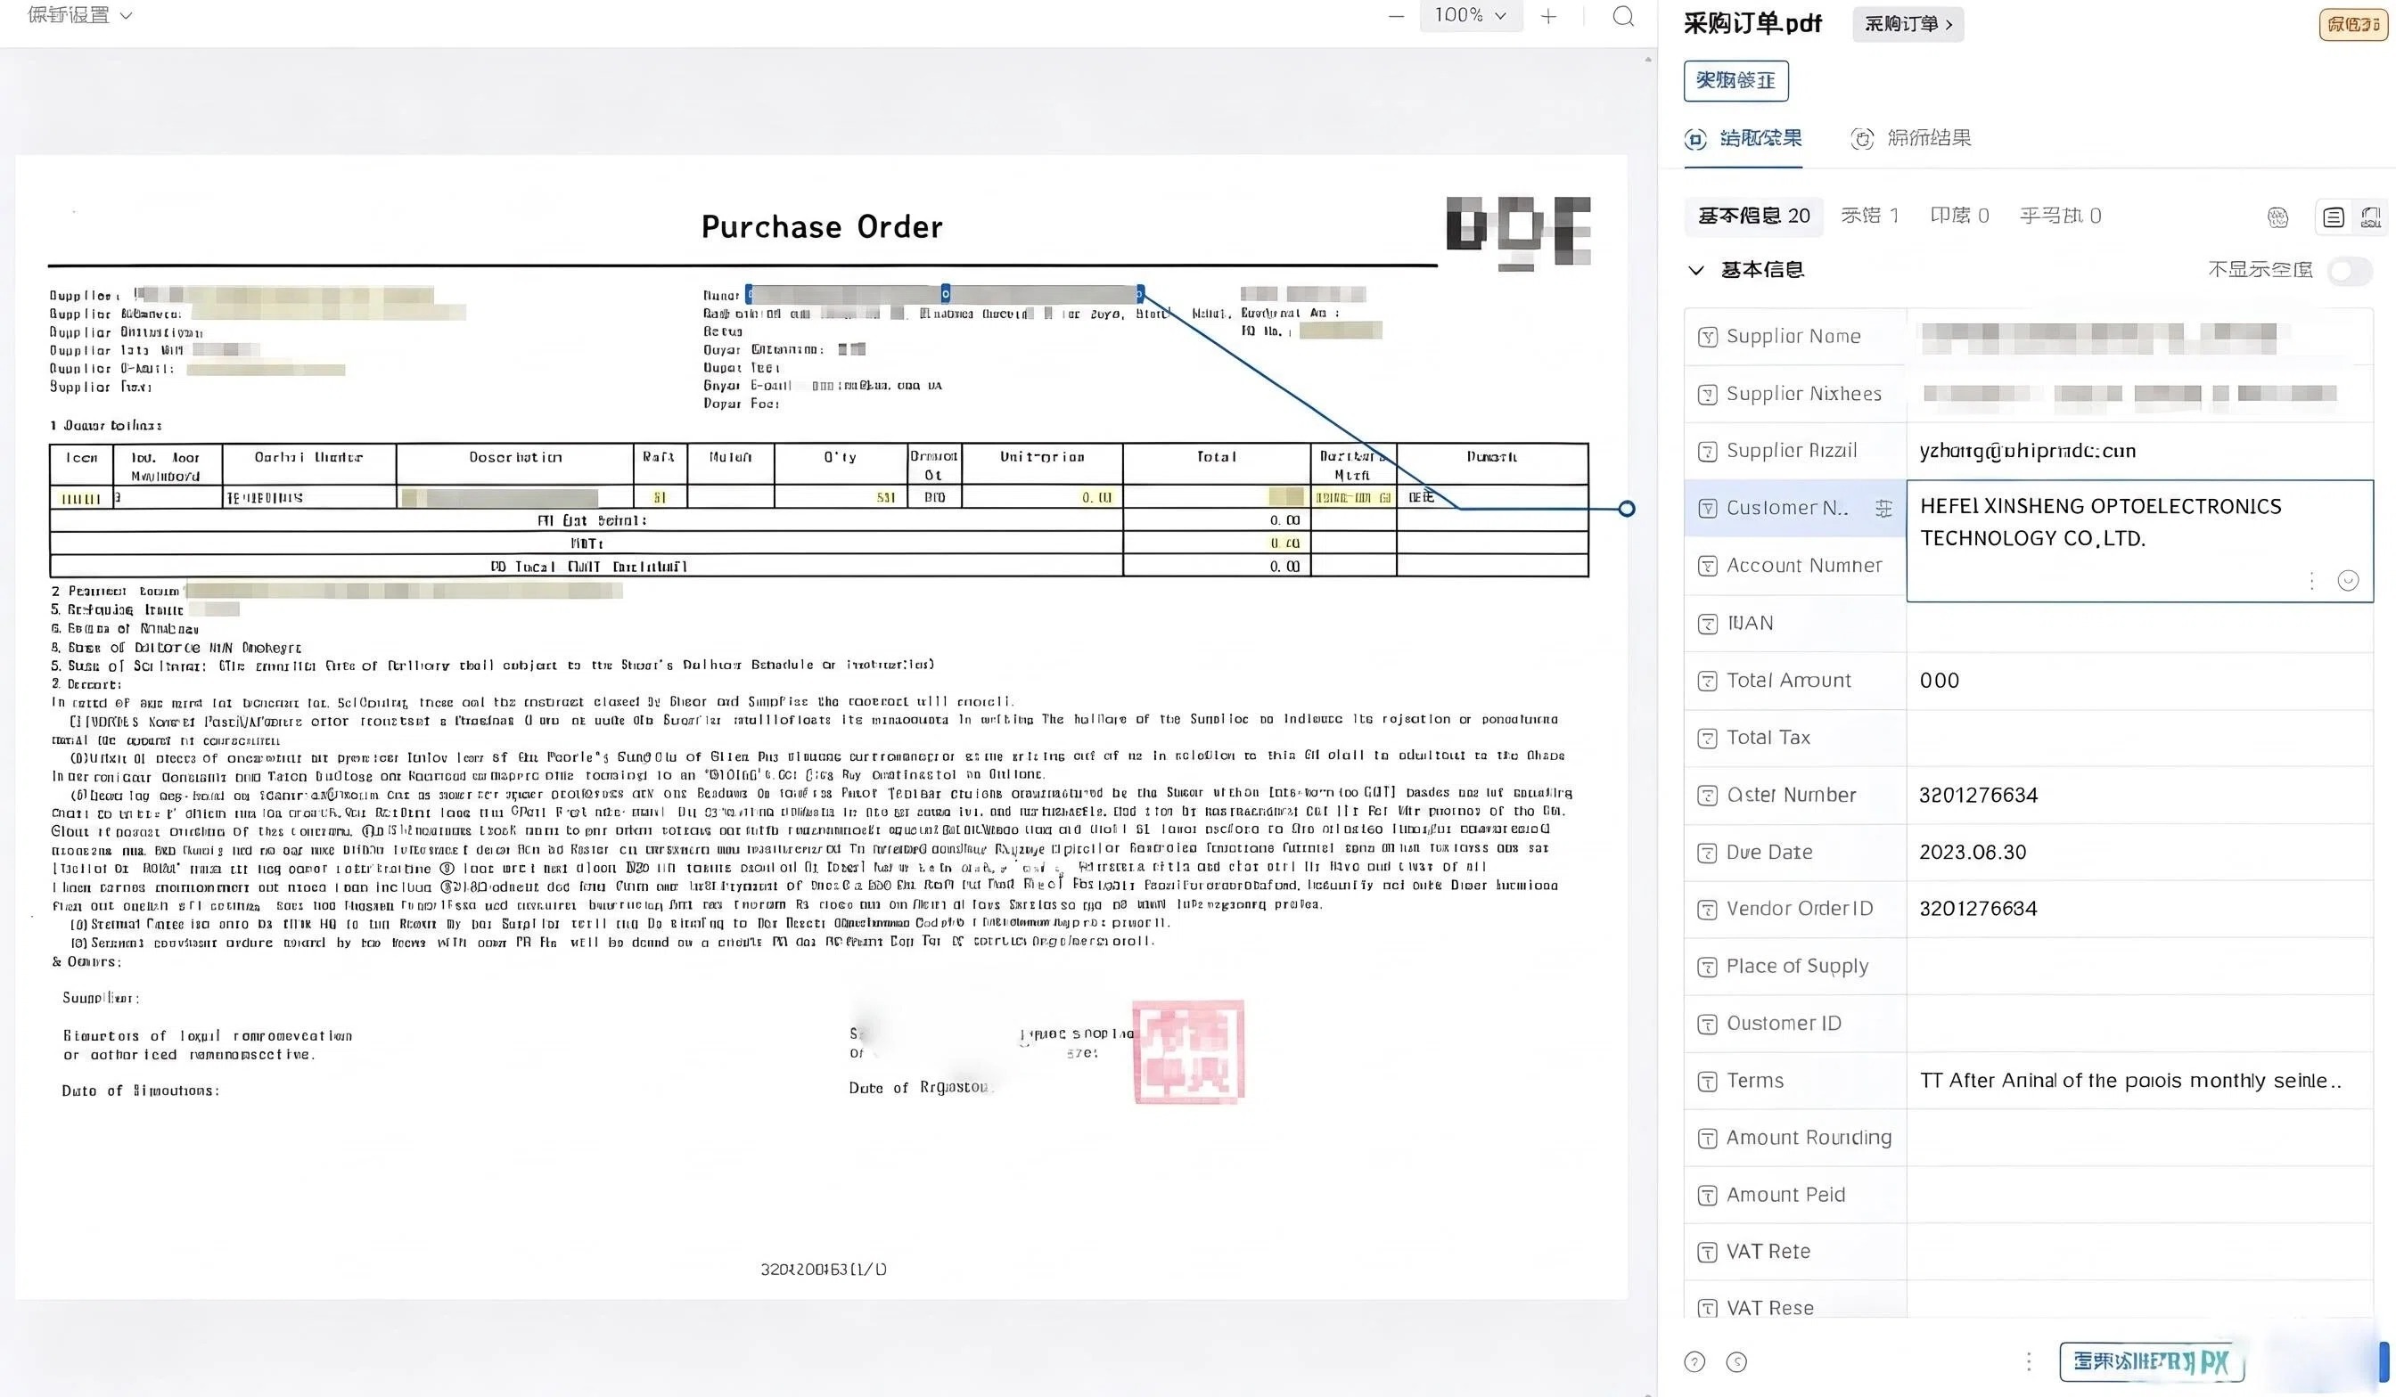This screenshot has height=1397, width=2396.
Task: Open the top-left settings dropdown
Action: (80, 15)
